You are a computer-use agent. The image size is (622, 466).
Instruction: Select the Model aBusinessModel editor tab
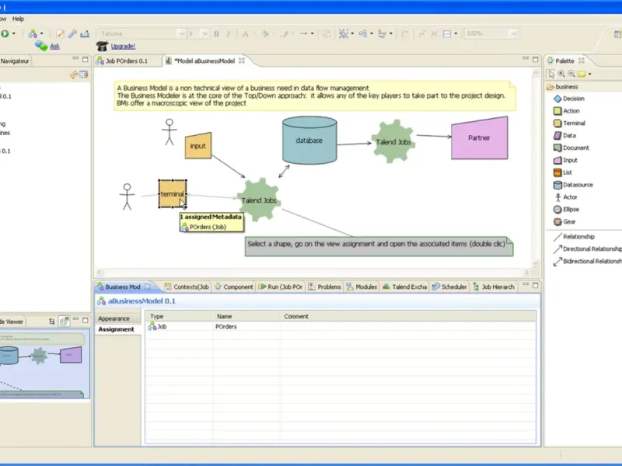[x=204, y=61]
